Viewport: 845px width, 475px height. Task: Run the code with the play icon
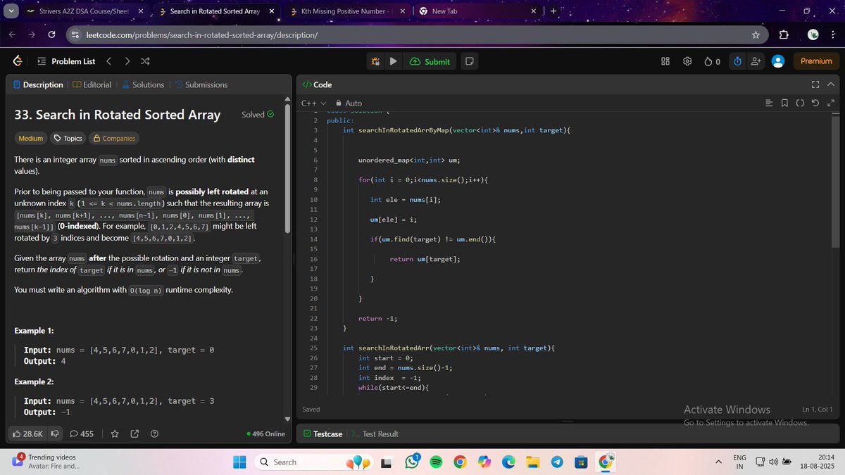394,61
